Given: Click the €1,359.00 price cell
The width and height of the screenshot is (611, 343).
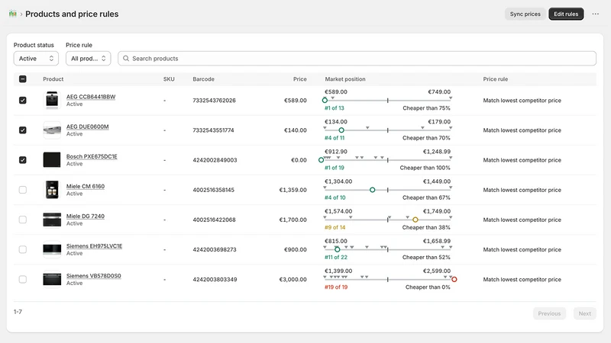Looking at the screenshot, I should pyautogui.click(x=293, y=190).
